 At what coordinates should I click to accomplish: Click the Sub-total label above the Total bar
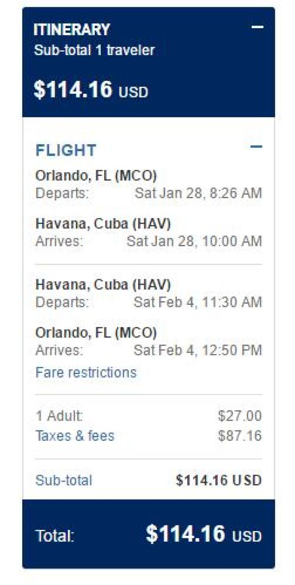pyautogui.click(x=63, y=480)
